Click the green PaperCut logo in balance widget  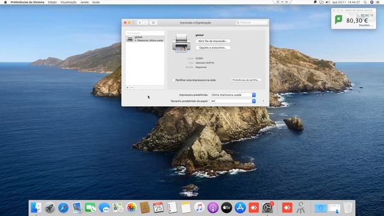[x=338, y=19]
